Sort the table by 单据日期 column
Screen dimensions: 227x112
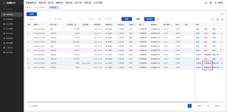(x=102, y=25)
